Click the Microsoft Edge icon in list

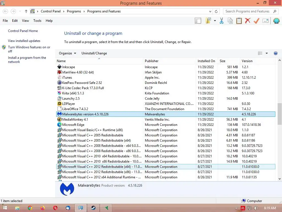59,124
